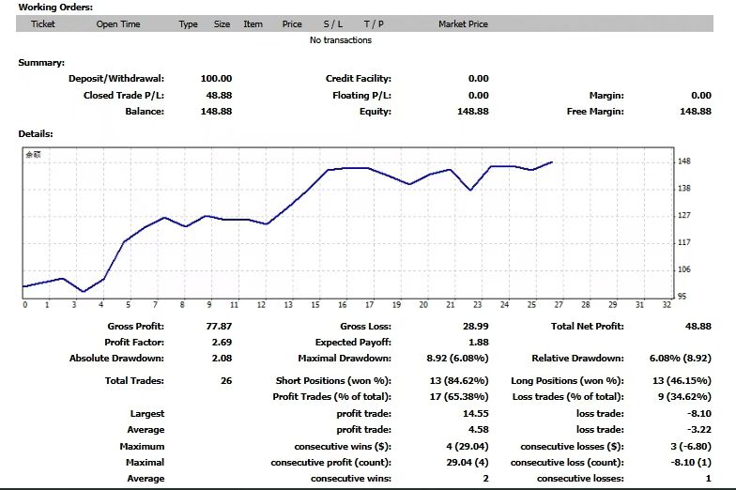This screenshot has width=736, height=490.
Task: Click the Margin value 0.00
Action: pos(701,96)
